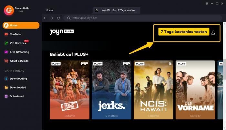Viewport: 226px width, 130px height.
Task: Click 7 Tage kostenlos testen button
Action: coord(184,32)
